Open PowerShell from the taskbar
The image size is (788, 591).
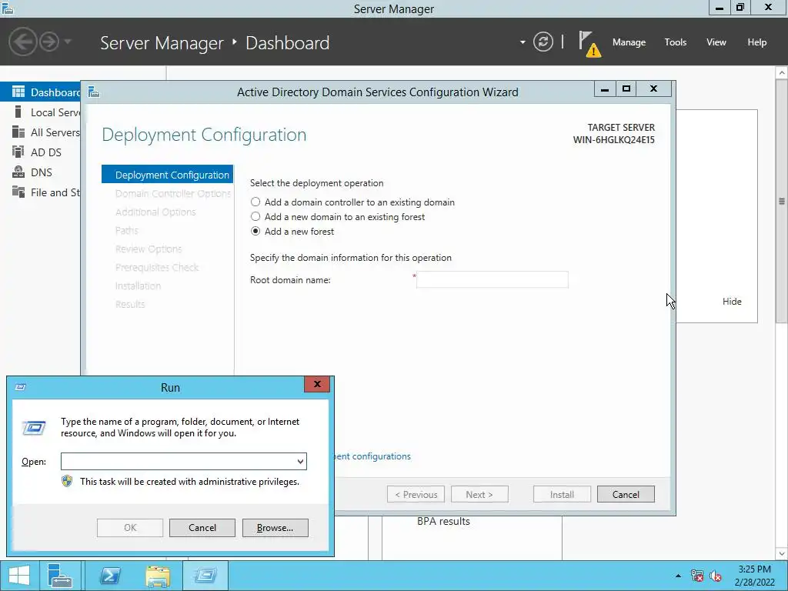(109, 576)
